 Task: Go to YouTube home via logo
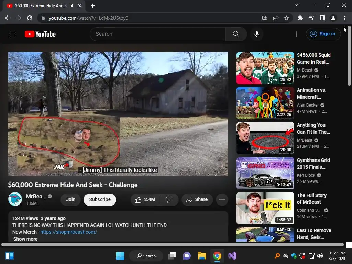tap(40, 34)
